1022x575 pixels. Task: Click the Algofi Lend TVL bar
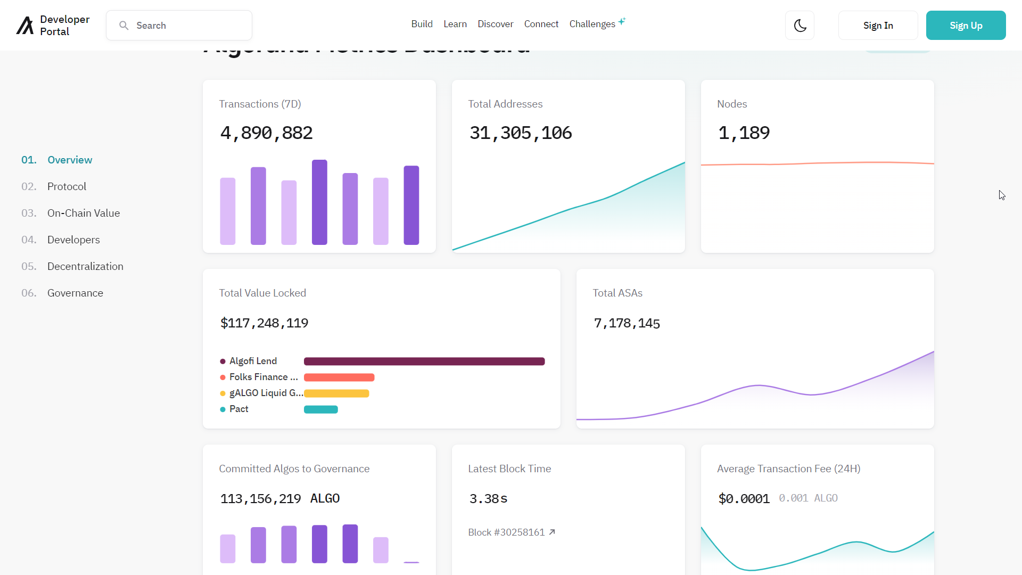click(424, 362)
